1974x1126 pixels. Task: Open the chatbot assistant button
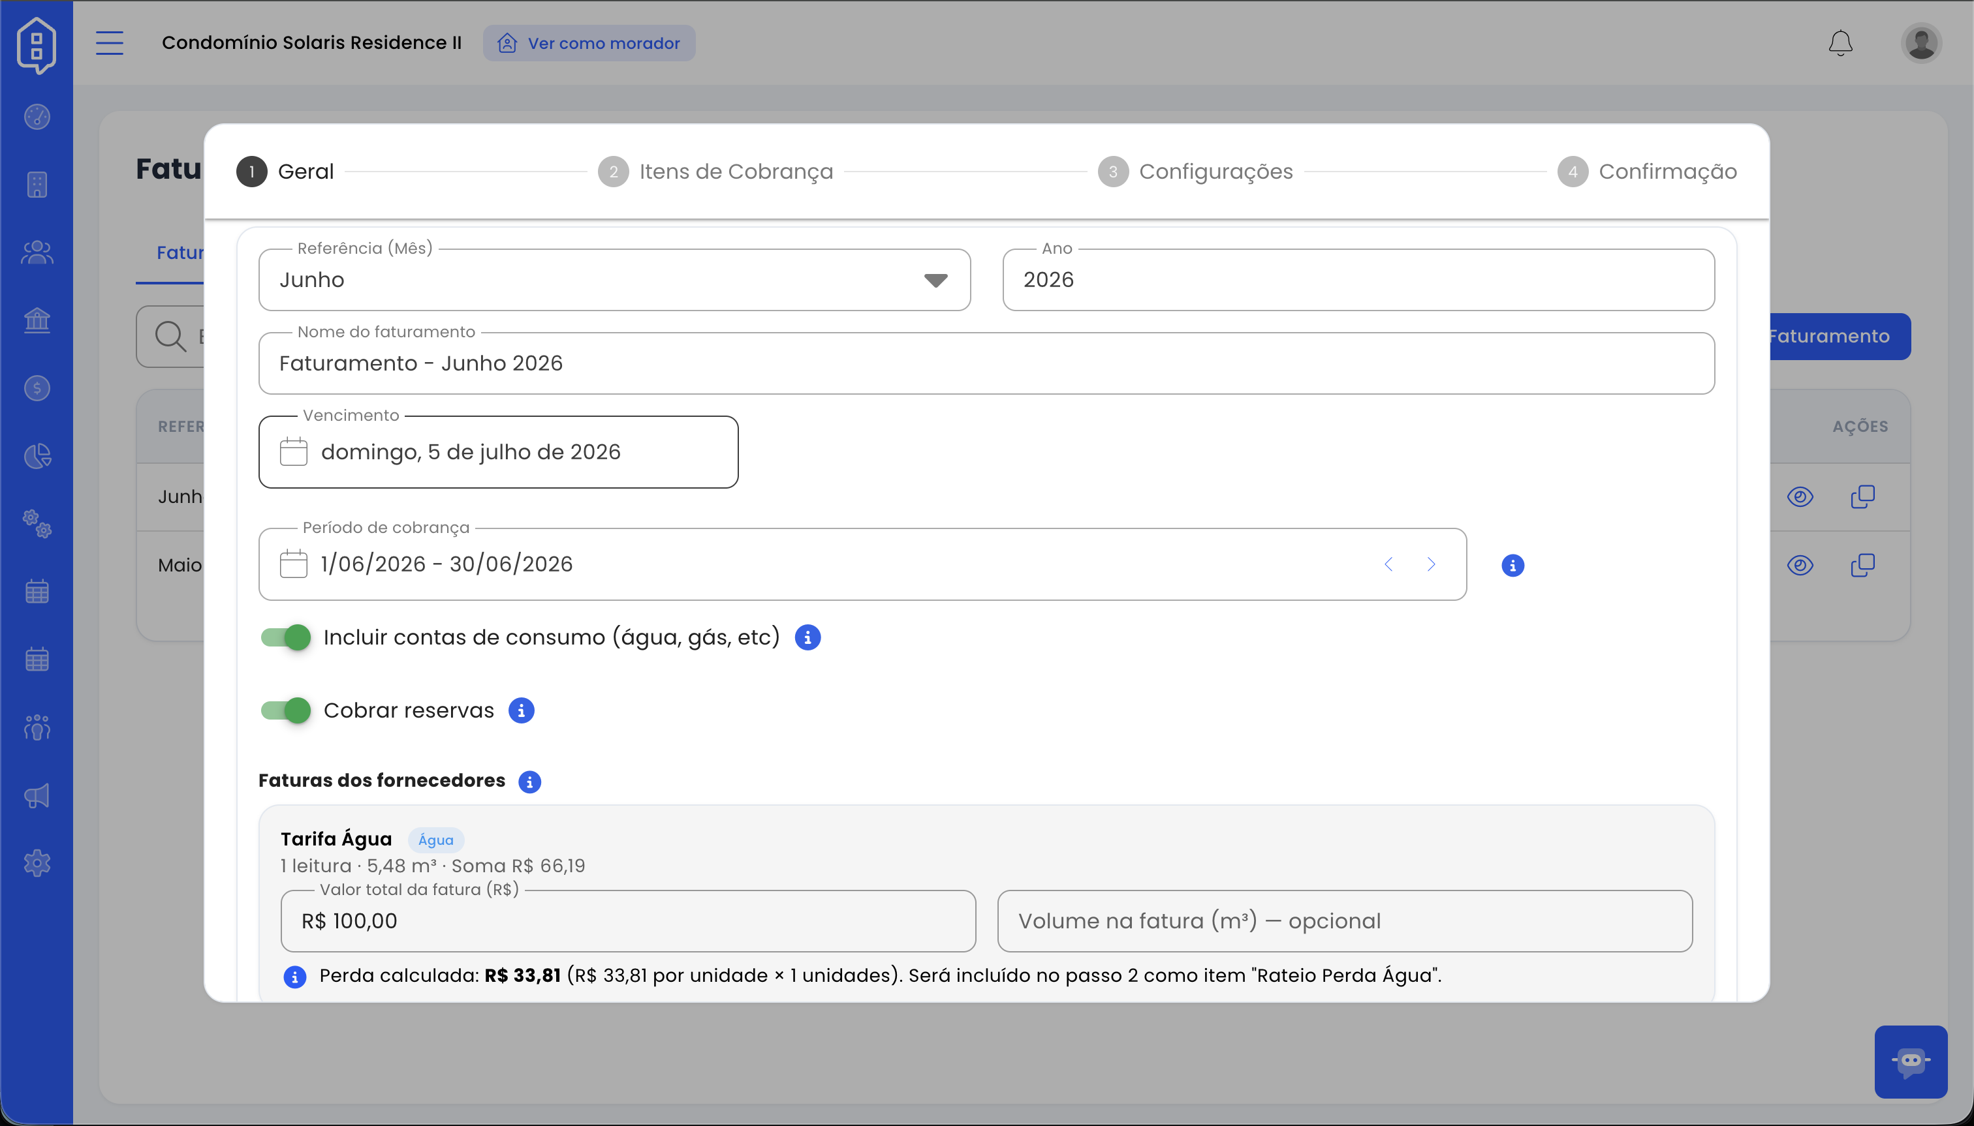coord(1911,1061)
